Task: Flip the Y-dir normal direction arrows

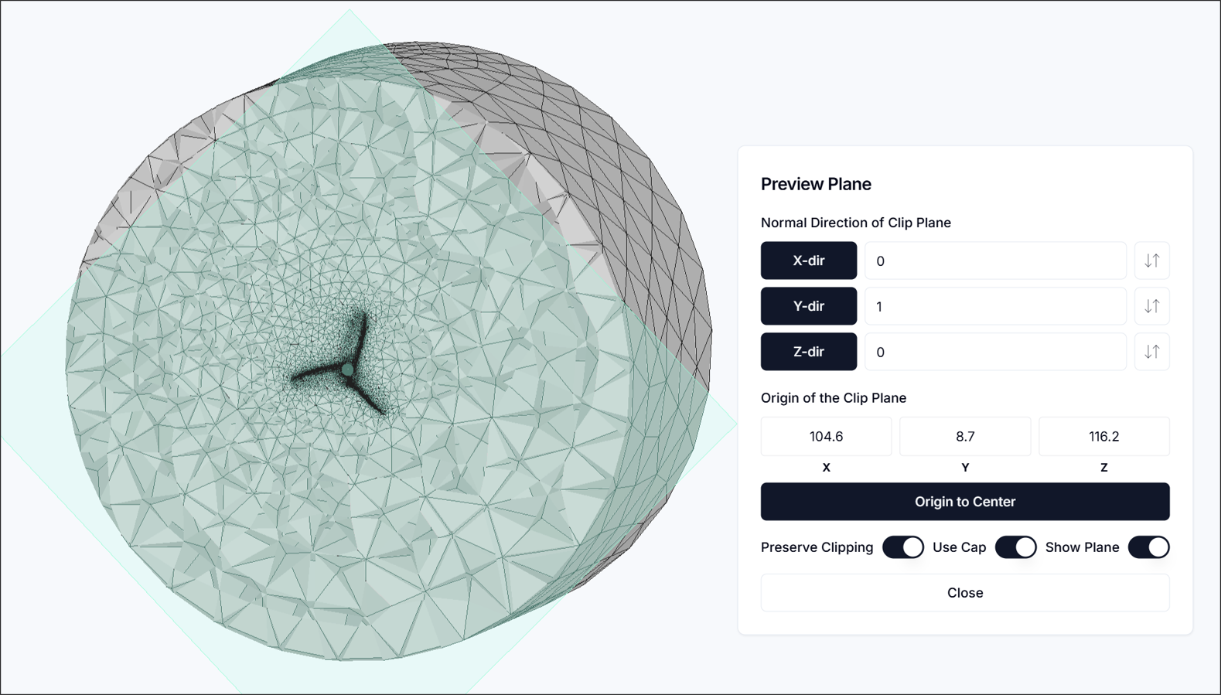Action: tap(1151, 306)
